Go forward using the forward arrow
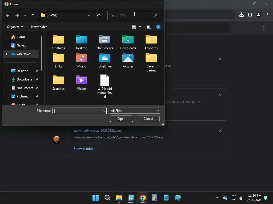The image size is (273, 204). (x=17, y=15)
